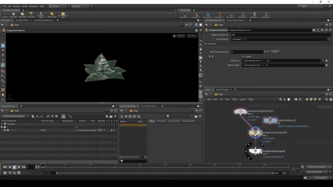Image resolution: width=333 pixels, height=187 pixels.
Task: Switch to the Geometry Spreadsheet tab
Action: (43, 20)
